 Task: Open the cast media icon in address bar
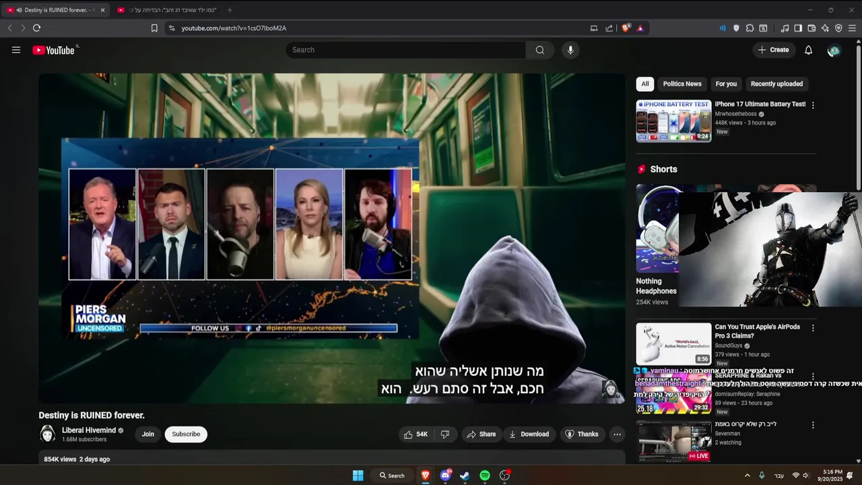click(x=594, y=28)
